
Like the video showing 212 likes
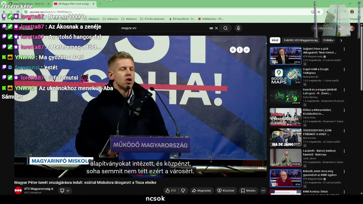pos(171,191)
